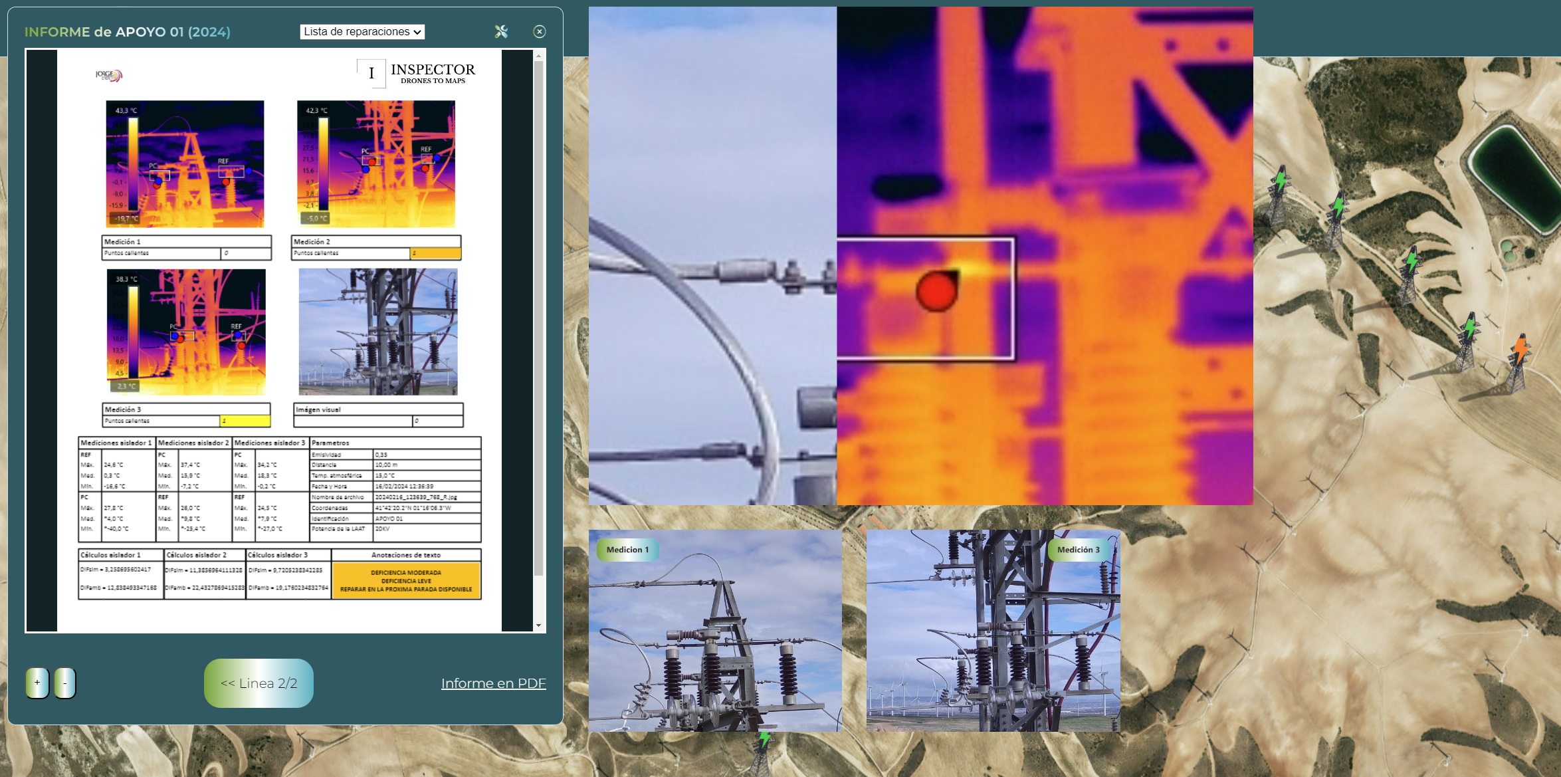Select the Medicion 1 label tag

(x=627, y=550)
